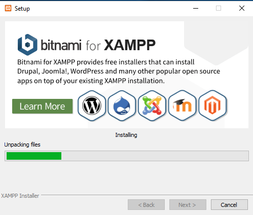Click the green filled part of progress bar
The height and width of the screenshot is (215, 253).
click(x=34, y=156)
